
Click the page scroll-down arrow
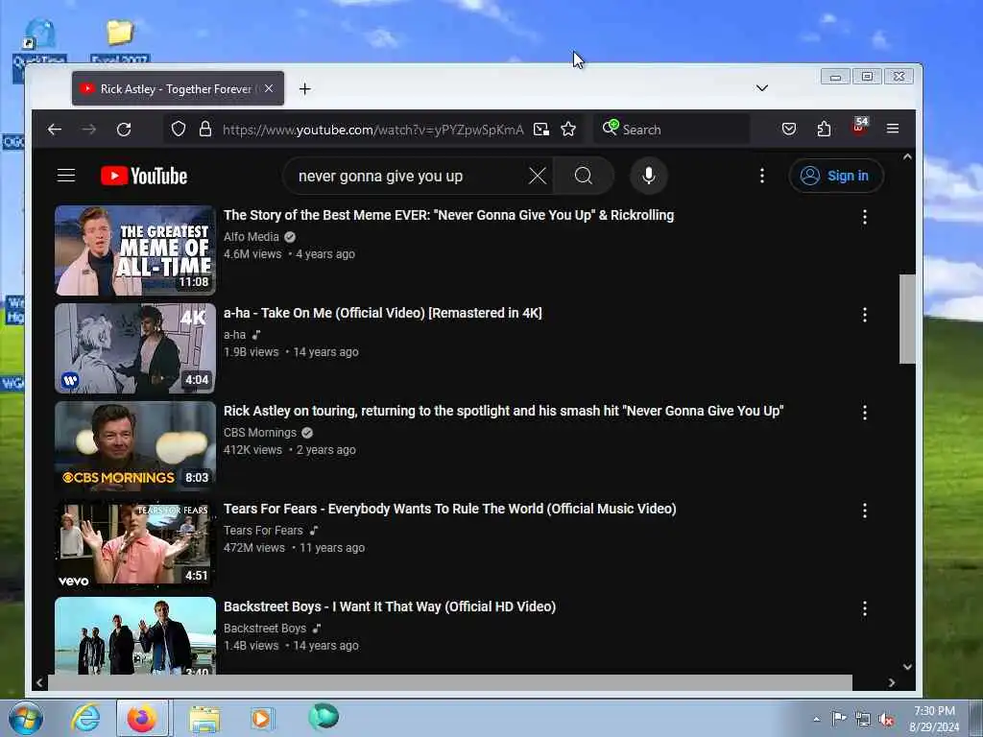(x=907, y=667)
